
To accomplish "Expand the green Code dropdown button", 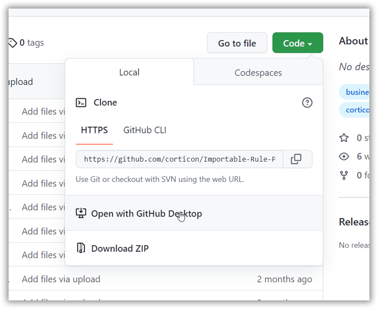I will (298, 43).
